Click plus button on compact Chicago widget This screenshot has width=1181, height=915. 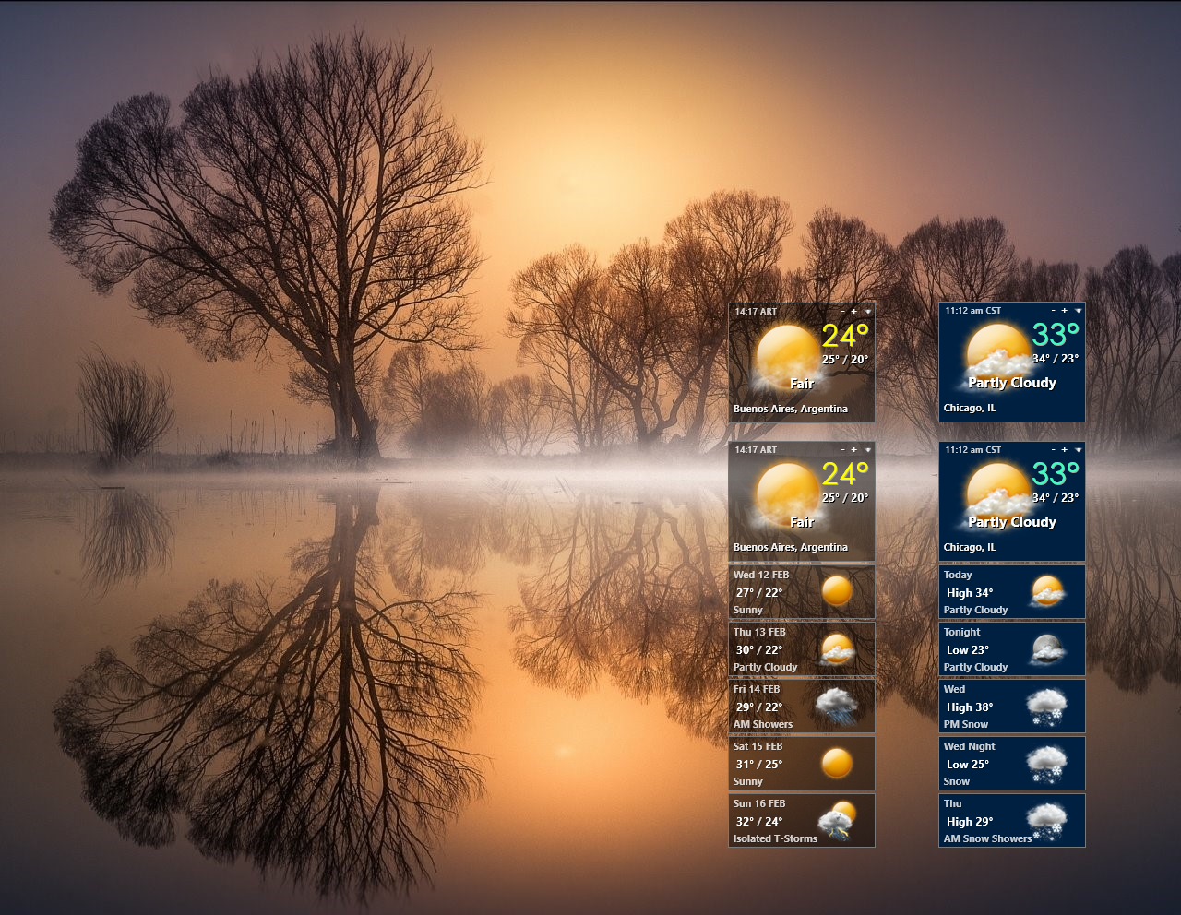point(1065,311)
